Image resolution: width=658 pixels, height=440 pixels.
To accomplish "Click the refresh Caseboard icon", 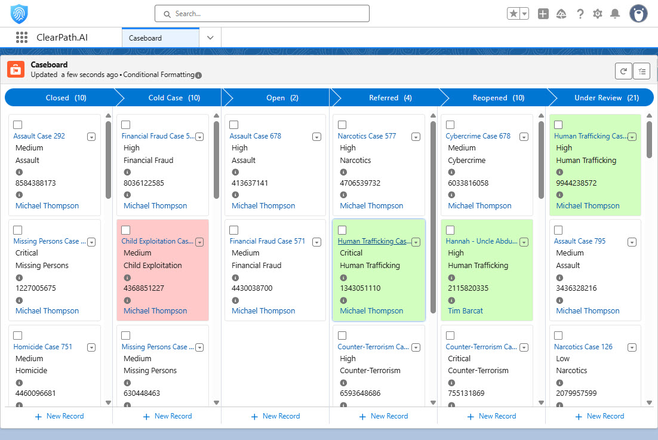I will [623, 71].
